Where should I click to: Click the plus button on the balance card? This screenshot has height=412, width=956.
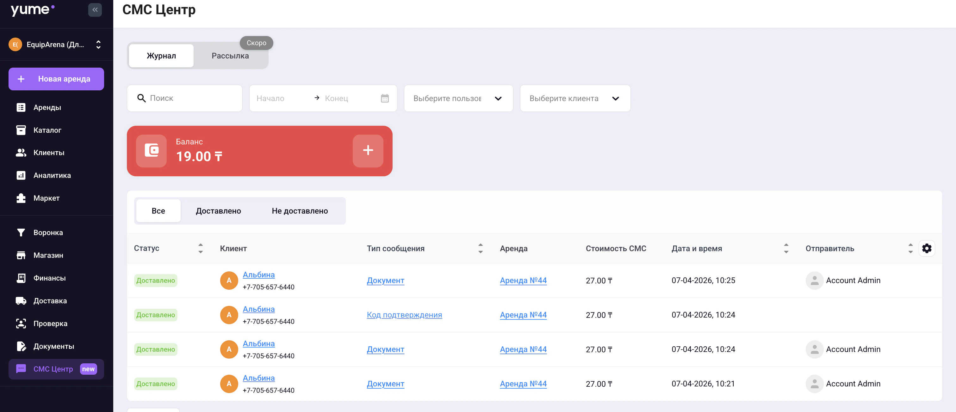367,150
